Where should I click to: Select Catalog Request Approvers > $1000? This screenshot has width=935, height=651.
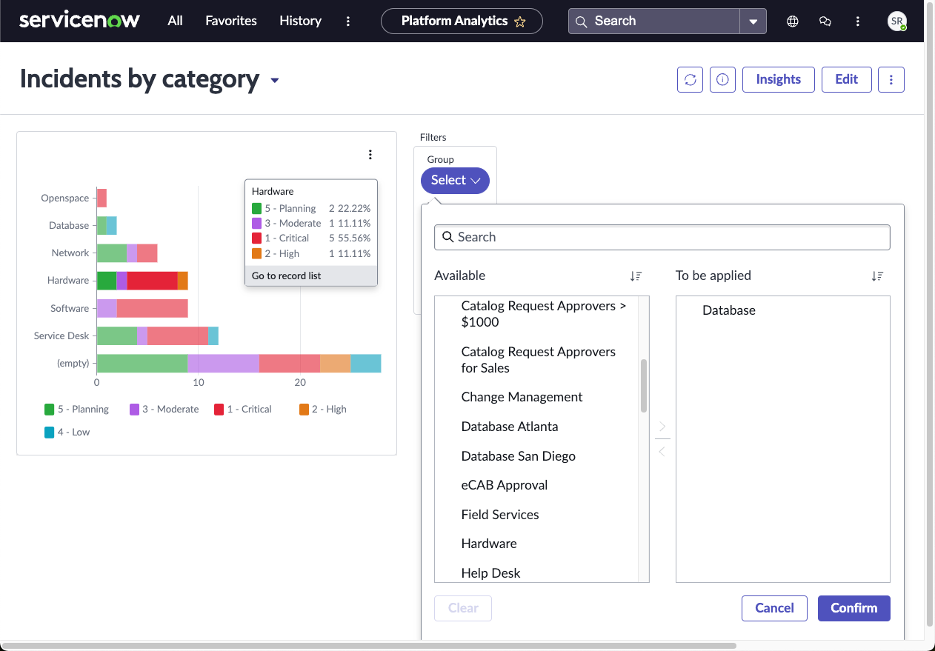click(543, 314)
